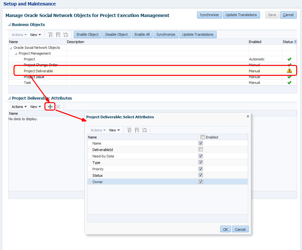Select the Project Deliverable row

(x=153, y=71)
